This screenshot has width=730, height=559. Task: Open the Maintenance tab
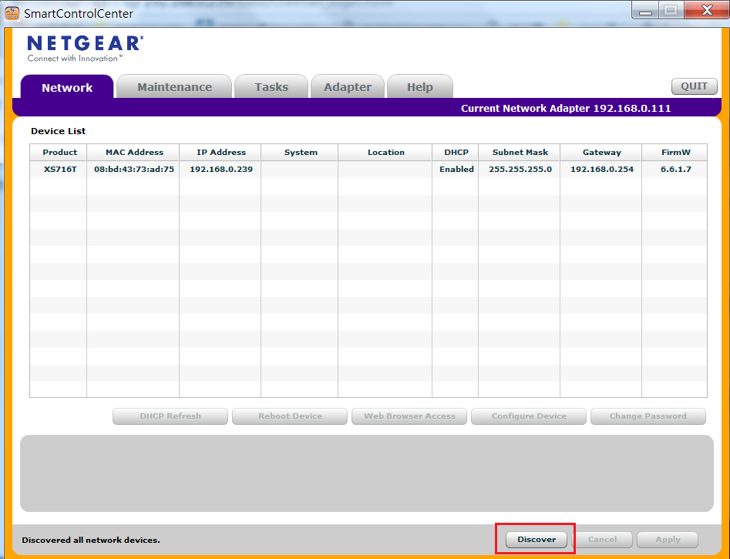click(x=174, y=87)
